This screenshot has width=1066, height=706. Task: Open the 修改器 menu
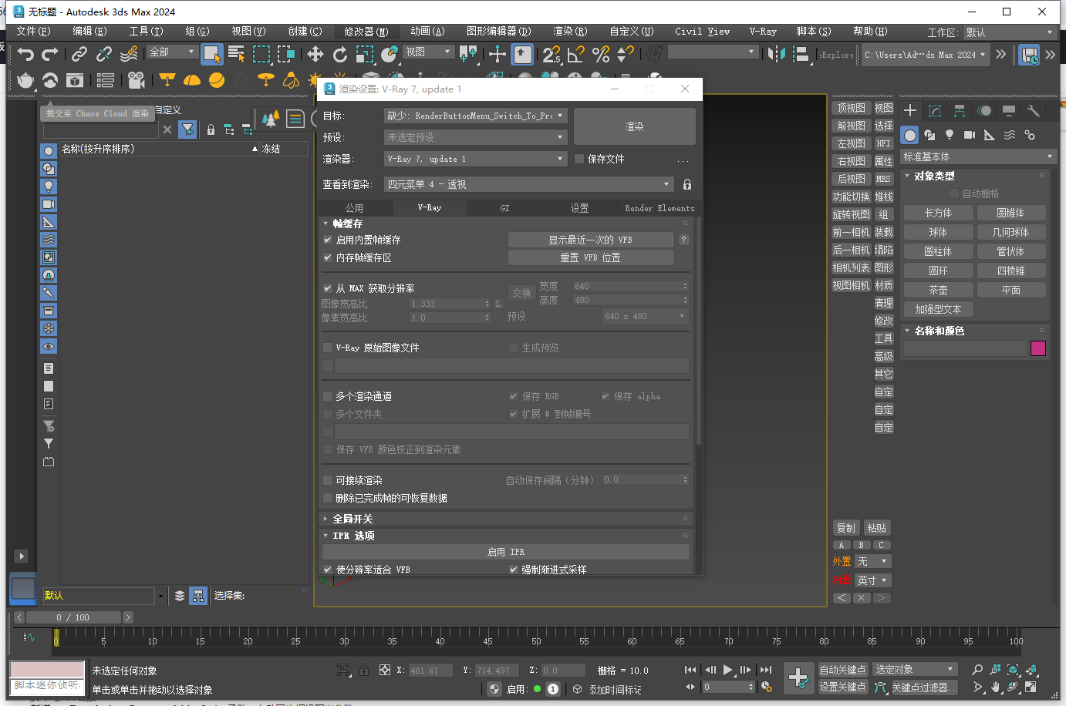366,32
